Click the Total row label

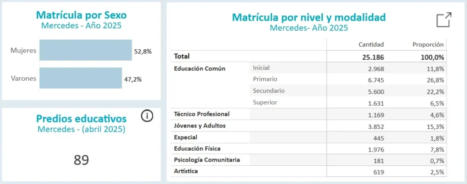coord(182,57)
